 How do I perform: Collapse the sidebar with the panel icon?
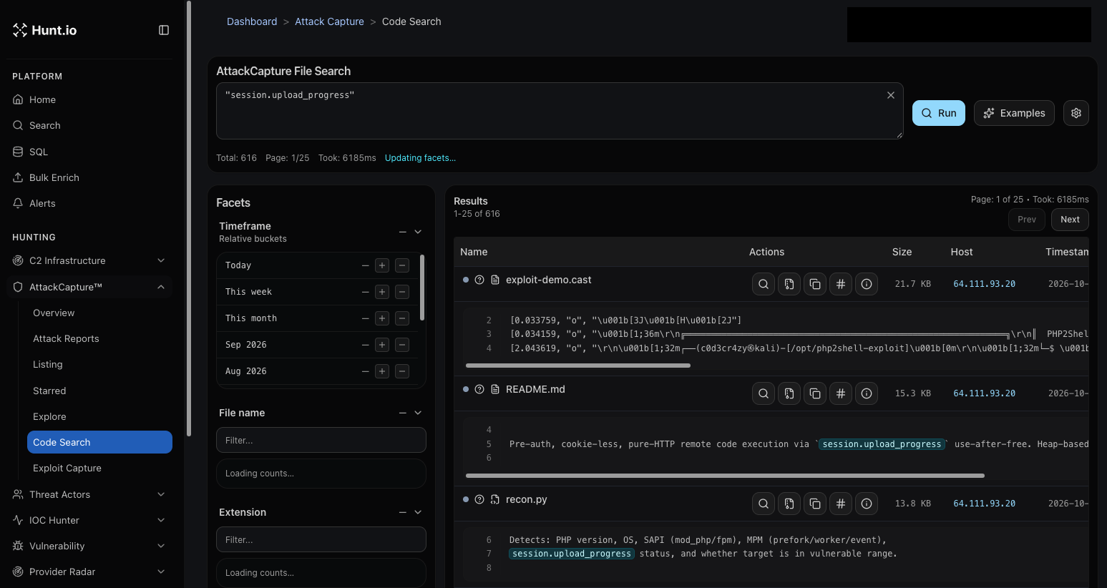[164, 30]
